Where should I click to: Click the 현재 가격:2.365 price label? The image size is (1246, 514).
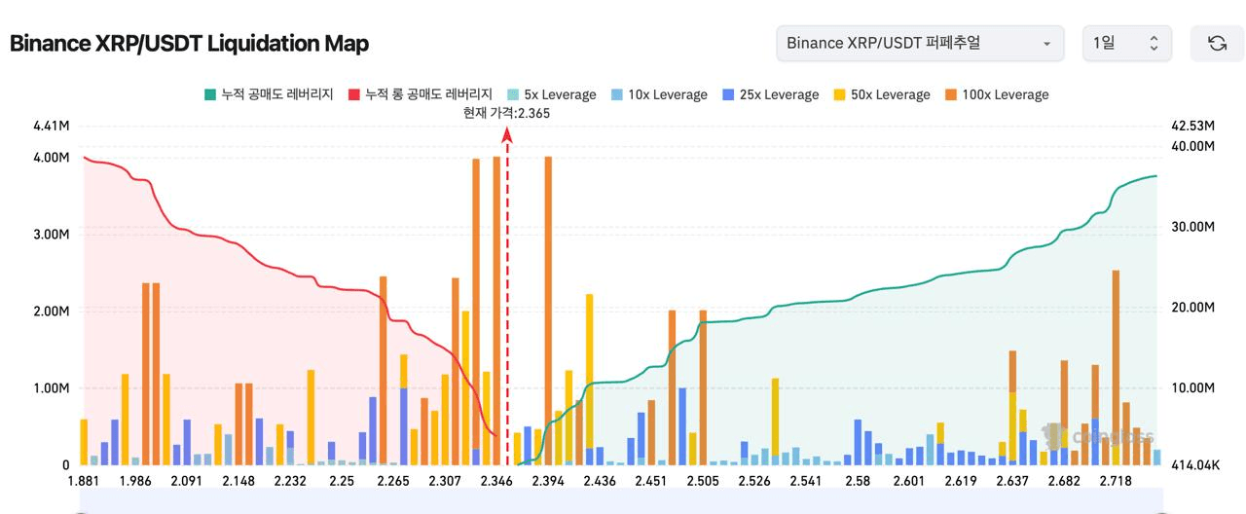[507, 113]
